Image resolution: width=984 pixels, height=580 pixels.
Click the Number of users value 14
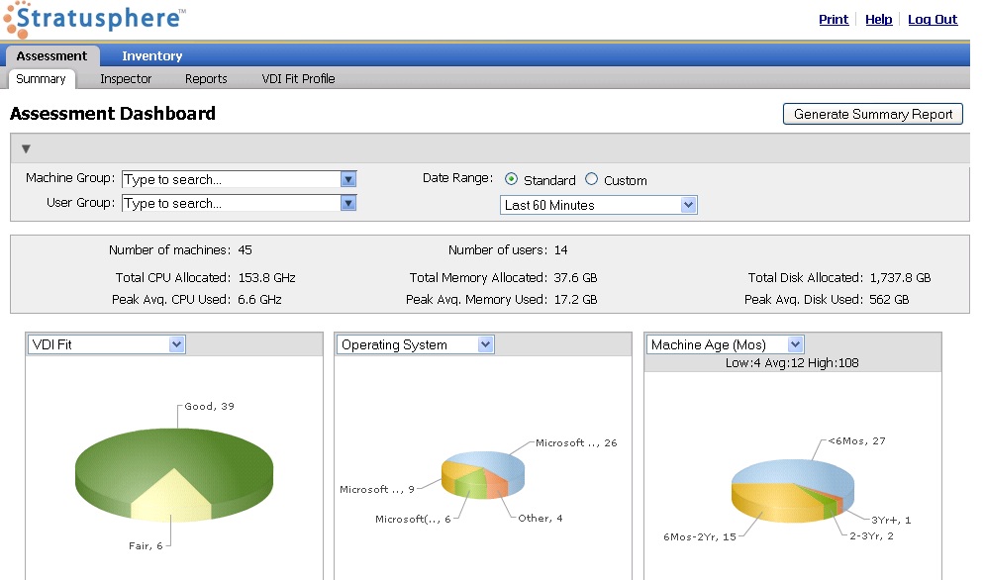point(560,250)
